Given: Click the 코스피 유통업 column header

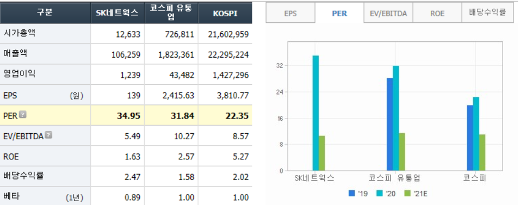Looking at the screenshot, I should (171, 13).
